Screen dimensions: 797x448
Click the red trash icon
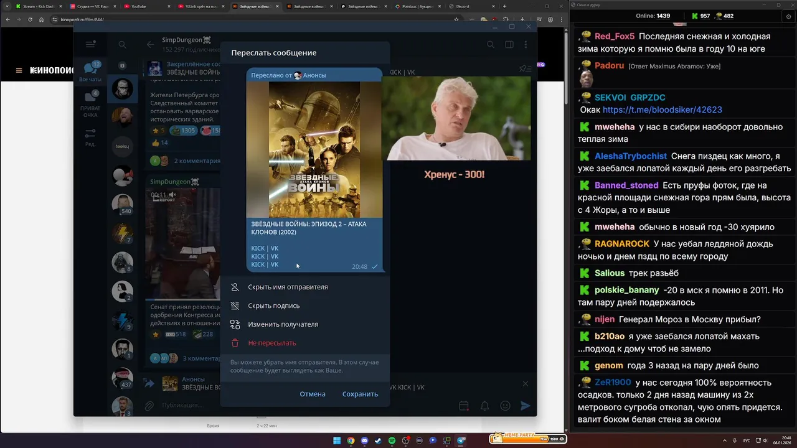[235, 343]
